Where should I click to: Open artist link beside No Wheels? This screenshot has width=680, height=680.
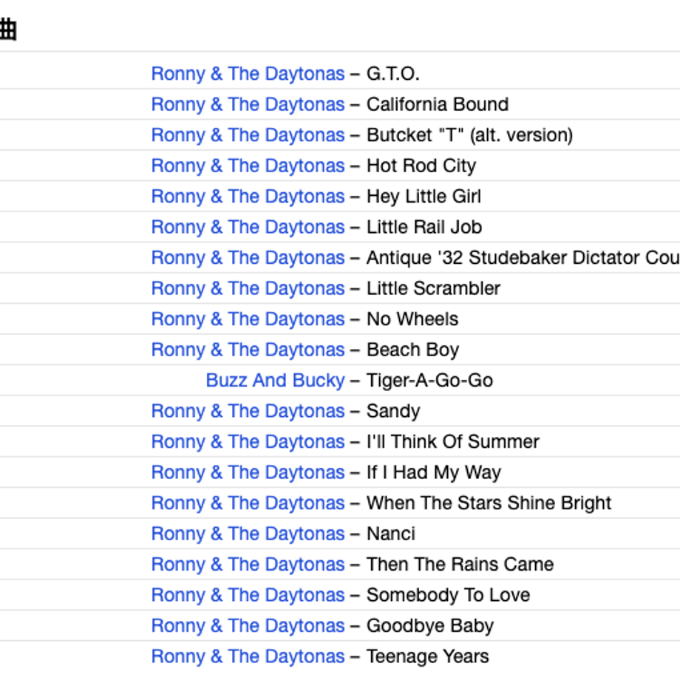(x=248, y=319)
